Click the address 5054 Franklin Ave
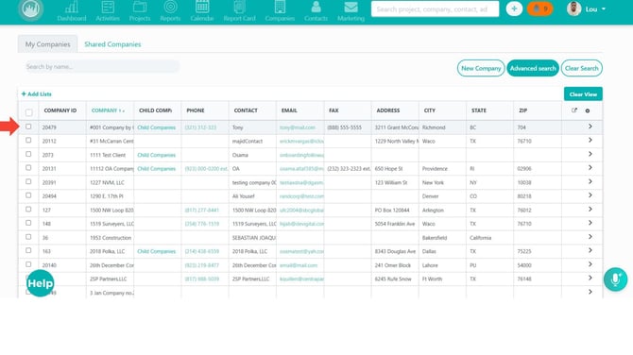The image size is (633, 355). point(394,224)
